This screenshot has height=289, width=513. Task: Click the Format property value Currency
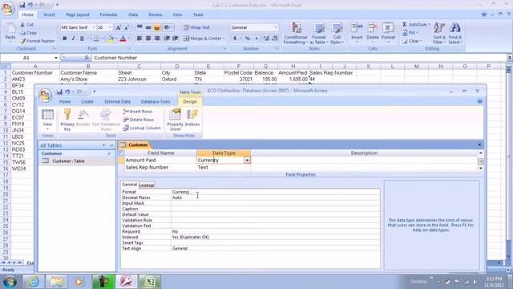180,192
